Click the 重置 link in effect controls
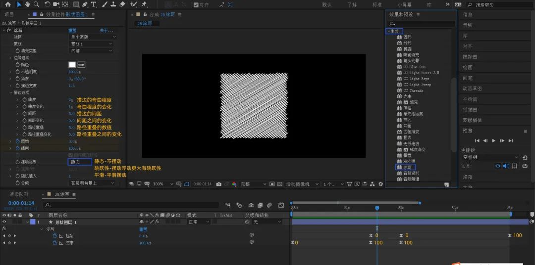Viewport: 535px width, 265px height. coord(72,30)
